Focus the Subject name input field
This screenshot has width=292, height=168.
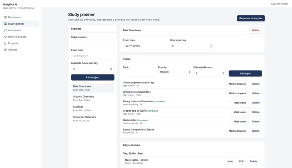92,43
